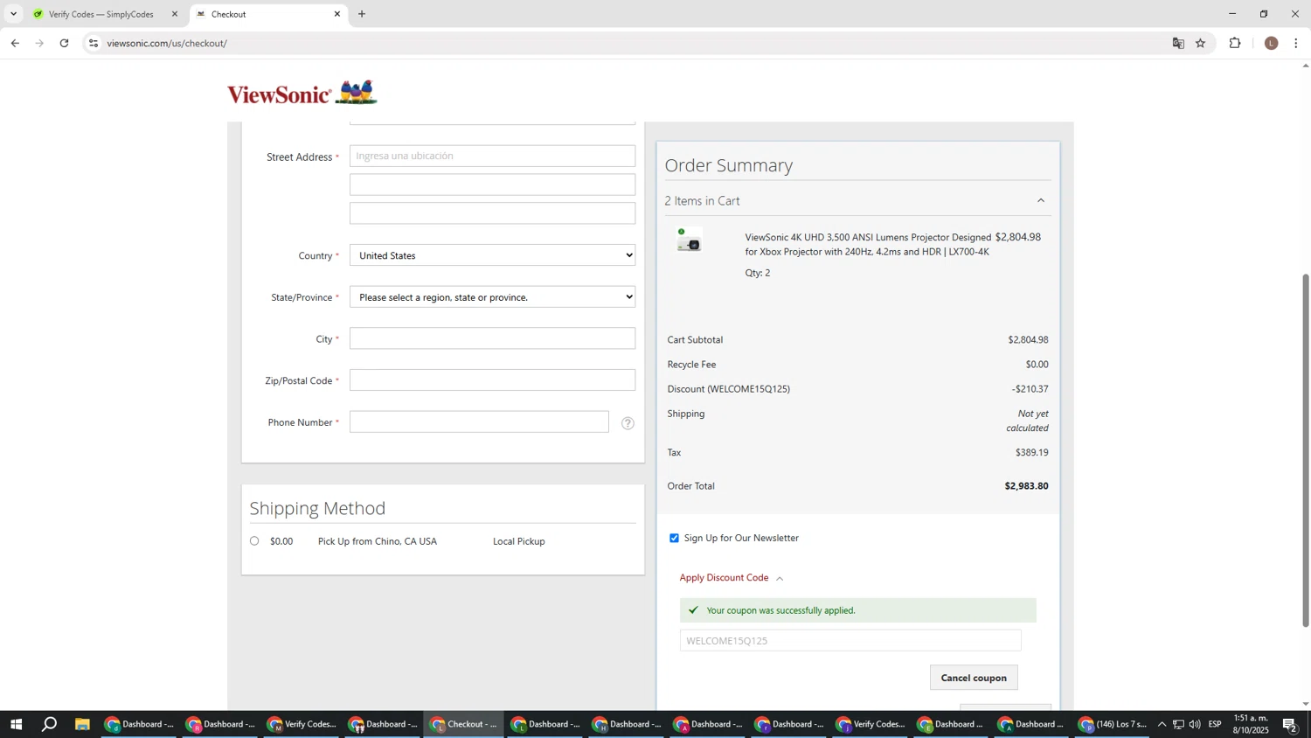1311x738 pixels.
Task: Open the taskbar clock showing 1:51 a. m.
Action: (x=1251, y=724)
